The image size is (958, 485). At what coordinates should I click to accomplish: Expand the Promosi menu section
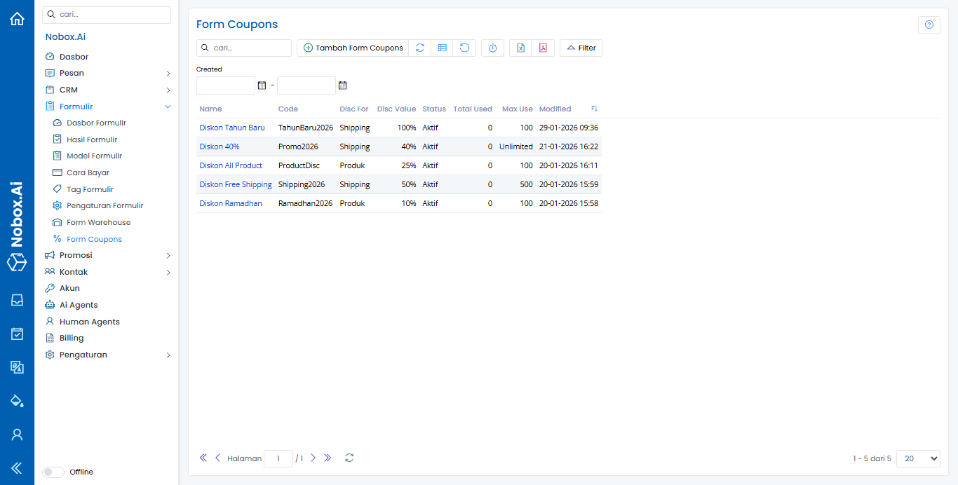point(168,255)
